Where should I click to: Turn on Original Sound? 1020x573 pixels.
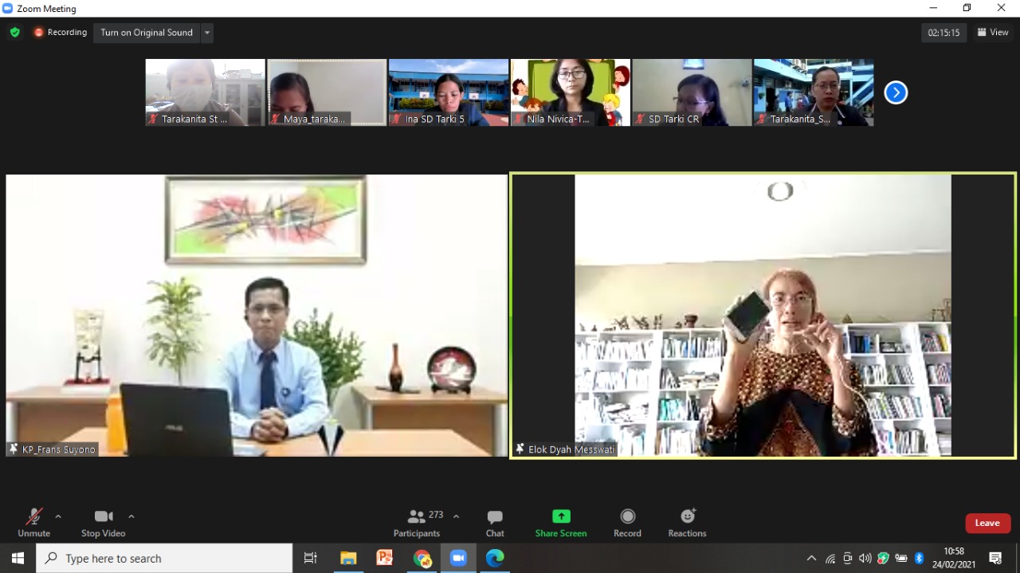click(x=147, y=33)
